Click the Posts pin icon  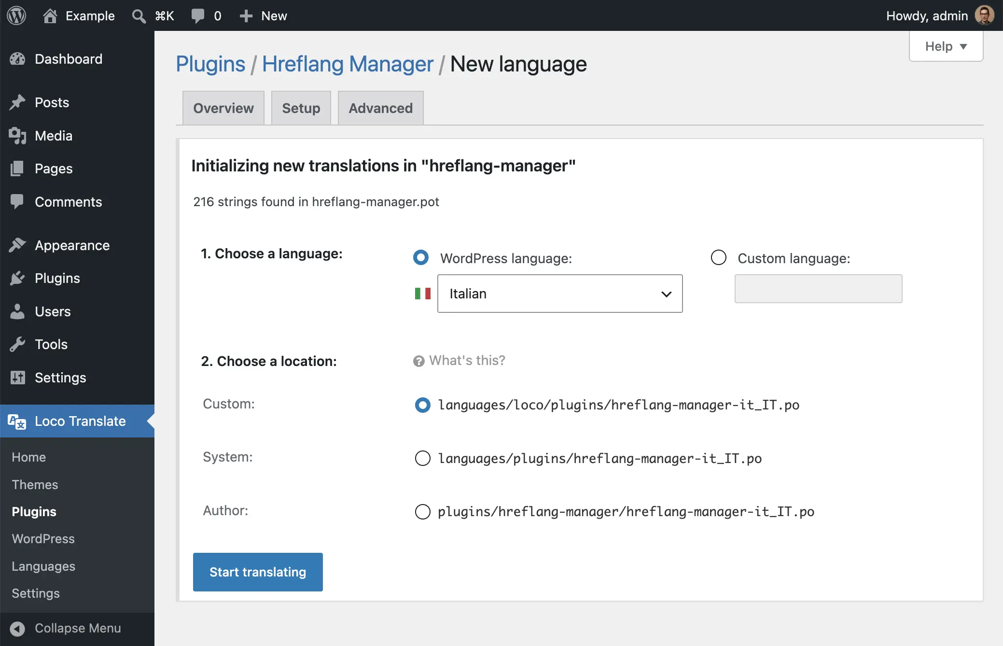(x=17, y=102)
